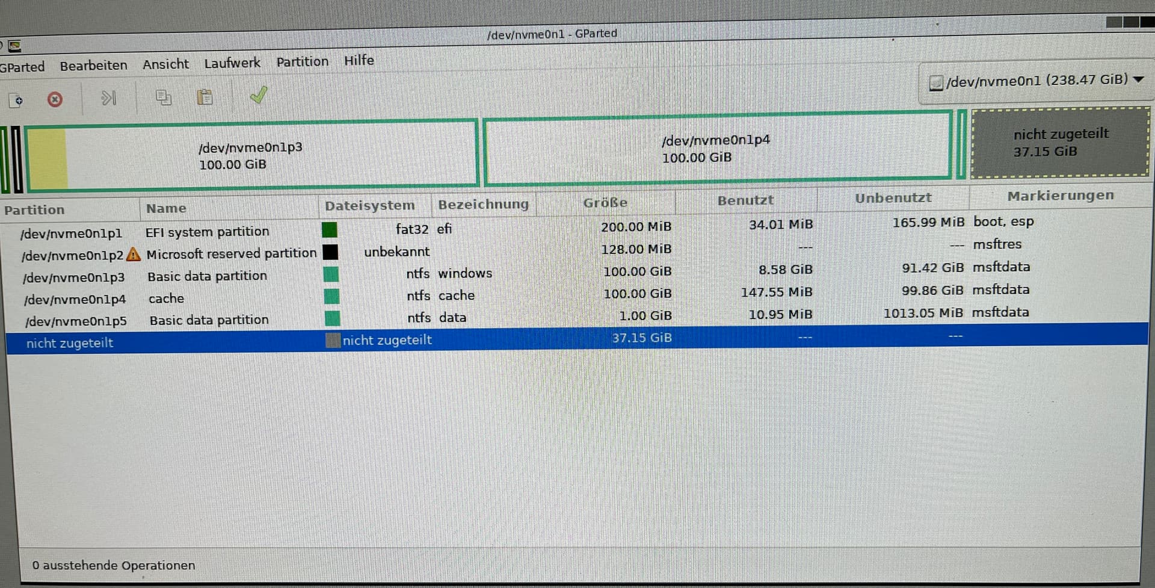Open the /dev/nvme0n1 device selector dropdown

1036,81
